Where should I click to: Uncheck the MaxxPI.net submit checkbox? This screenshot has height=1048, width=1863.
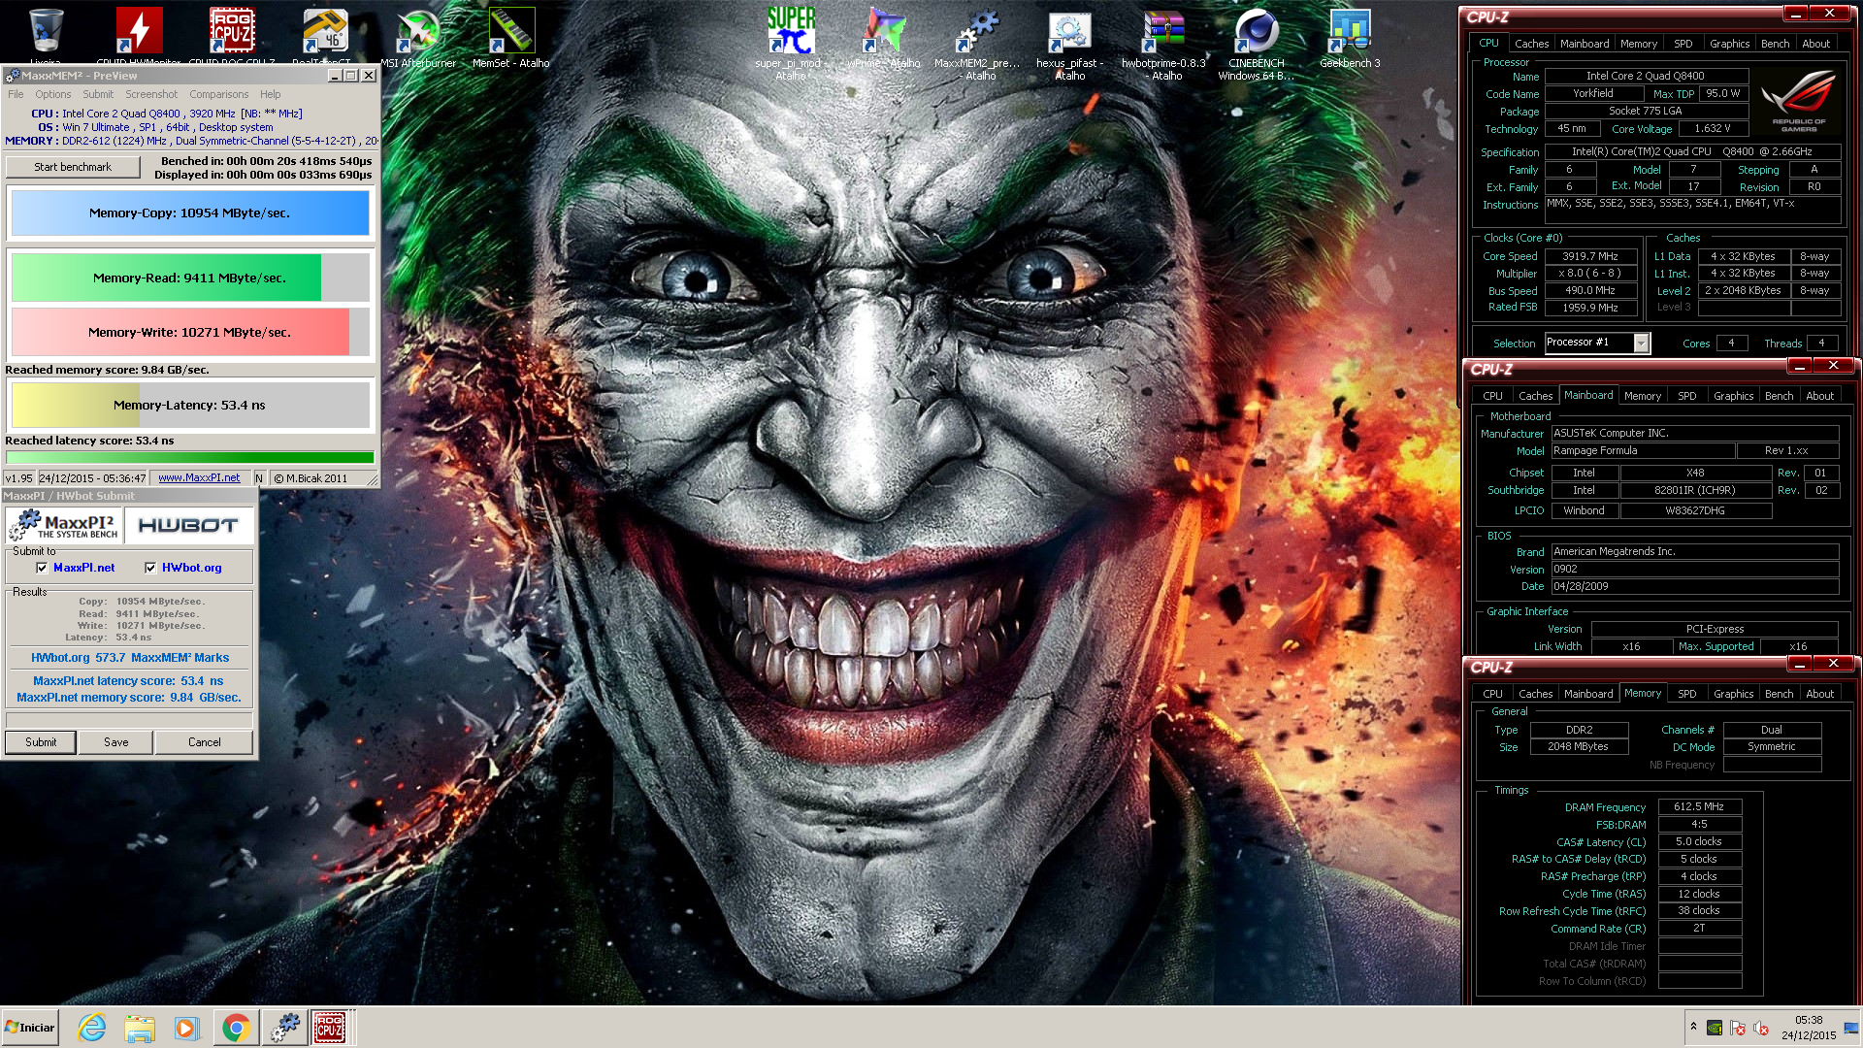[42, 568]
